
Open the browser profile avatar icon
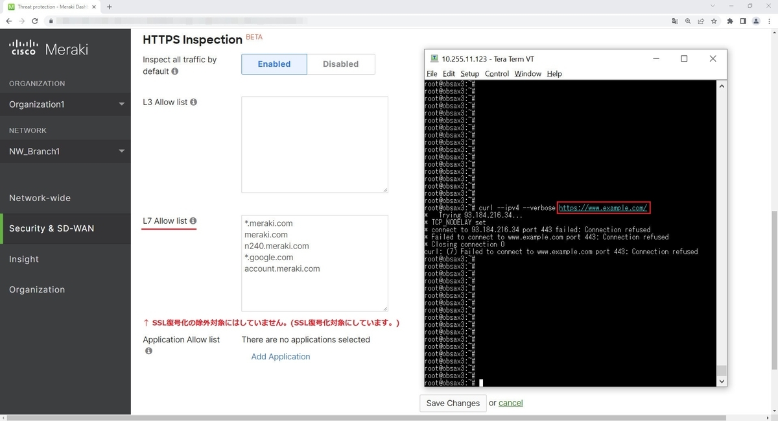click(x=755, y=21)
